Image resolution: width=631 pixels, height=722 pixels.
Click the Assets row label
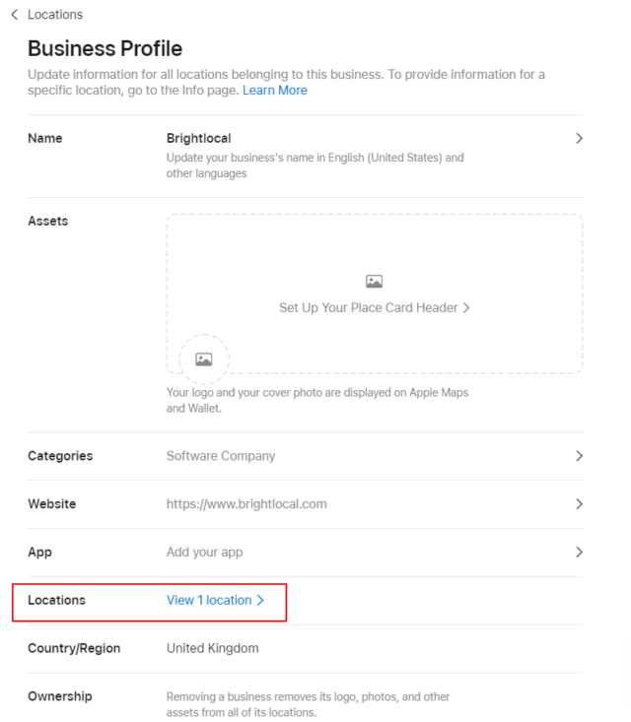click(x=47, y=221)
